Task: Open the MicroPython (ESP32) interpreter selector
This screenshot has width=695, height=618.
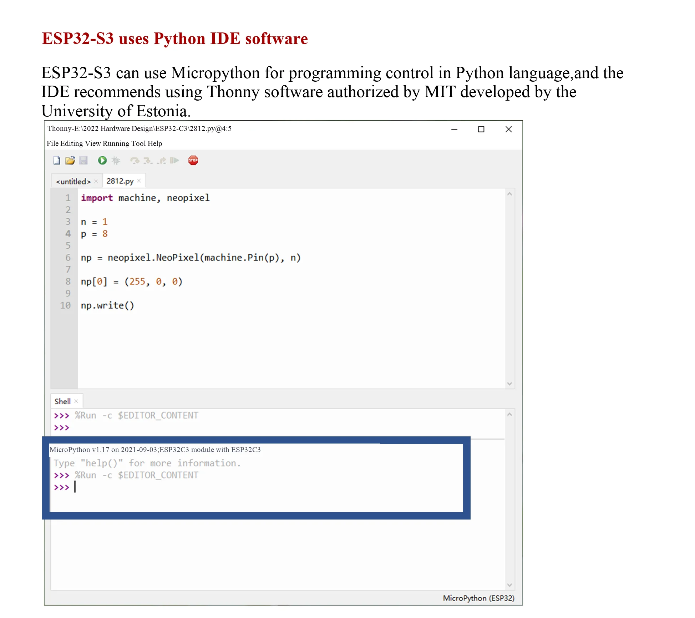Action: tap(479, 598)
